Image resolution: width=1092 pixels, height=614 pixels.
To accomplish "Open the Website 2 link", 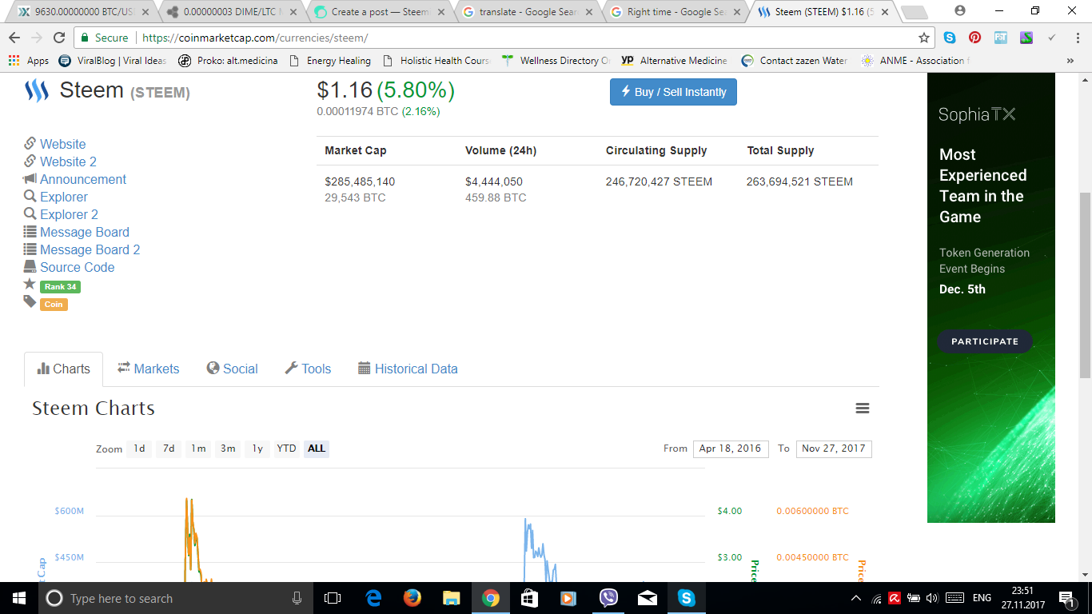I will coord(68,161).
